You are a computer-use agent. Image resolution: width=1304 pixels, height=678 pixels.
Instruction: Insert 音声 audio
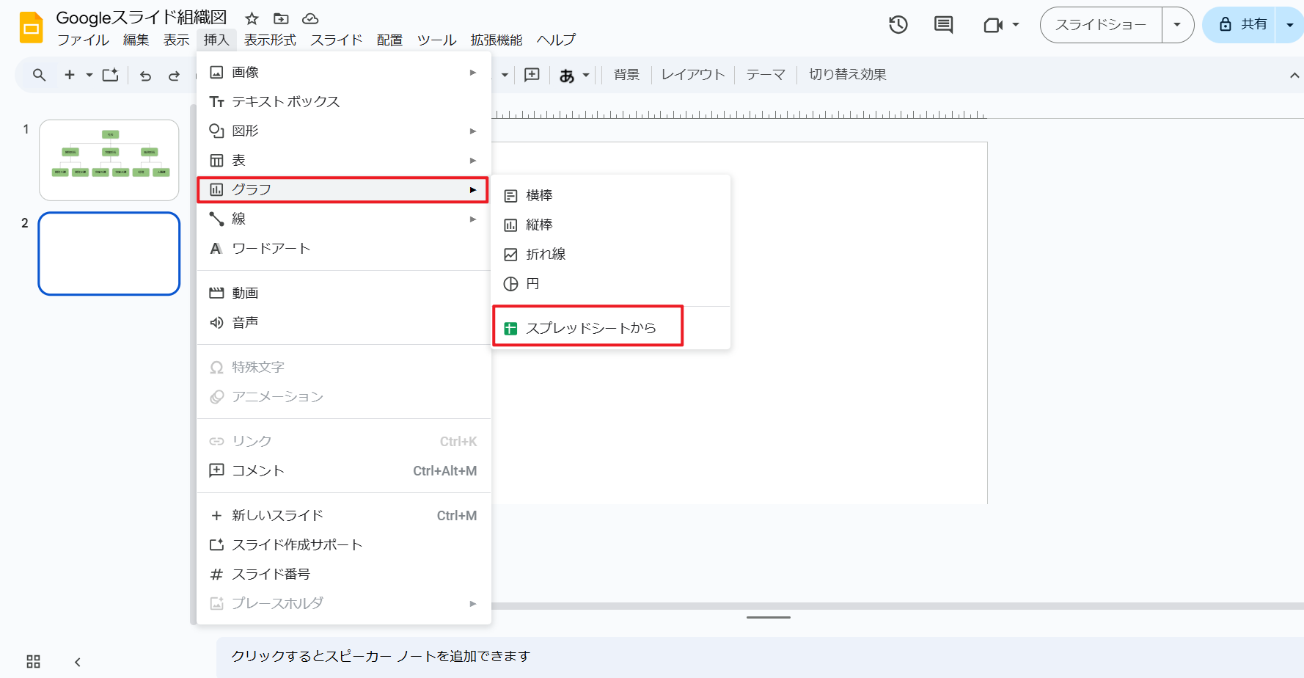(x=343, y=323)
